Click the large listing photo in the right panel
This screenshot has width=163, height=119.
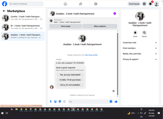[140, 16]
